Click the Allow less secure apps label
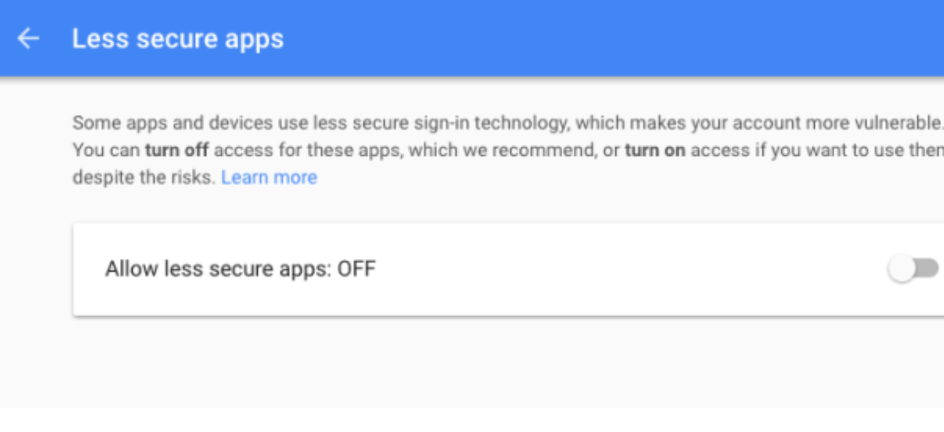Image resolution: width=944 pixels, height=432 pixels. coord(219,269)
